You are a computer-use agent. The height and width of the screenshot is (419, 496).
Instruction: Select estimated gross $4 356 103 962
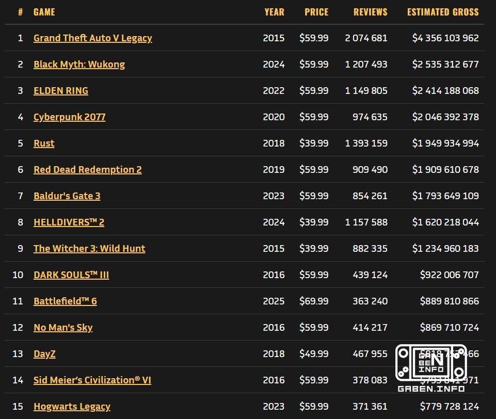(445, 38)
